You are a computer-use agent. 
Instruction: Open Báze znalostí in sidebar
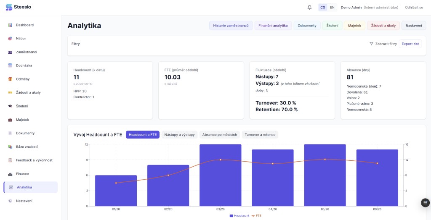pyautogui.click(x=30, y=147)
